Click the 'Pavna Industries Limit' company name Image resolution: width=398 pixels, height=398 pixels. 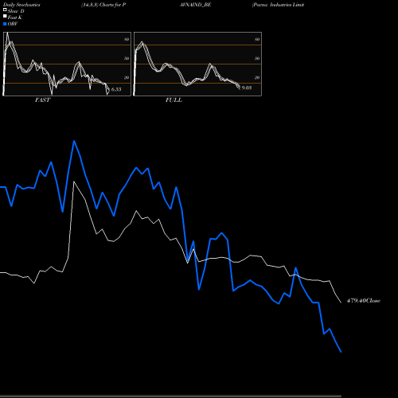click(278, 5)
